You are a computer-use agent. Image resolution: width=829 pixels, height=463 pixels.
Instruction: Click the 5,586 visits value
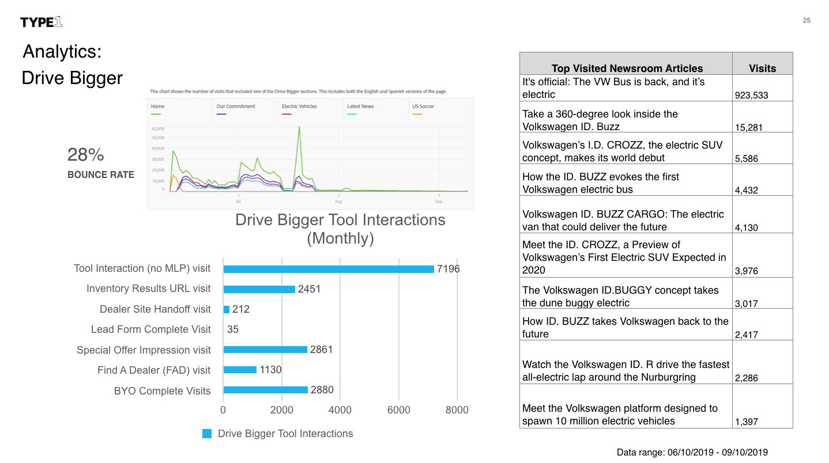(747, 159)
